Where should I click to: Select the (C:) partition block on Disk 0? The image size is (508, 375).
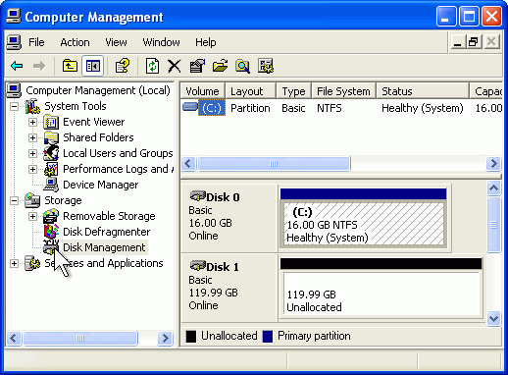coord(364,218)
